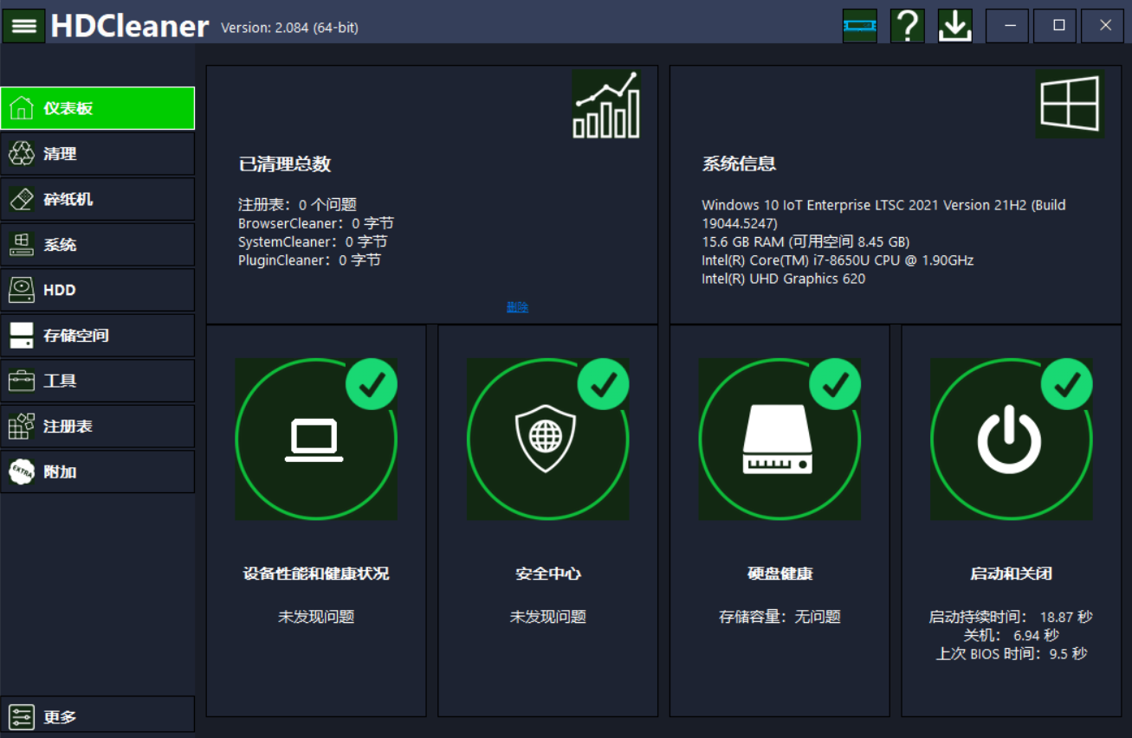Click the Windows logo icon
Screen dimensions: 1132x738
[x=1070, y=104]
